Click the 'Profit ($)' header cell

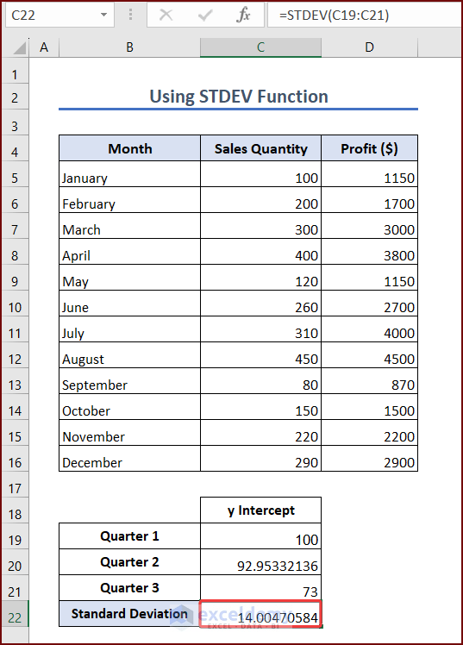369,148
